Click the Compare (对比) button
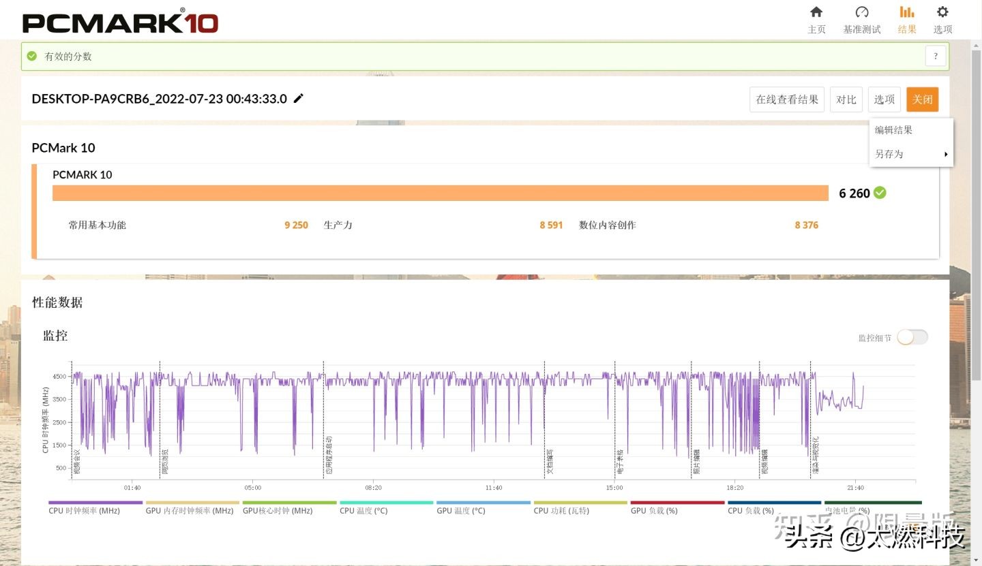The height and width of the screenshot is (566, 982). [846, 99]
